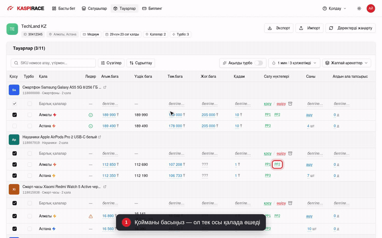Click the warning triangle in Xiaomi Алматы row
The image size is (382, 238).
pos(91,216)
